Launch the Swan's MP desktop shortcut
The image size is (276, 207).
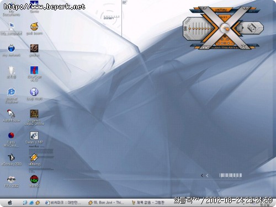[34, 137]
